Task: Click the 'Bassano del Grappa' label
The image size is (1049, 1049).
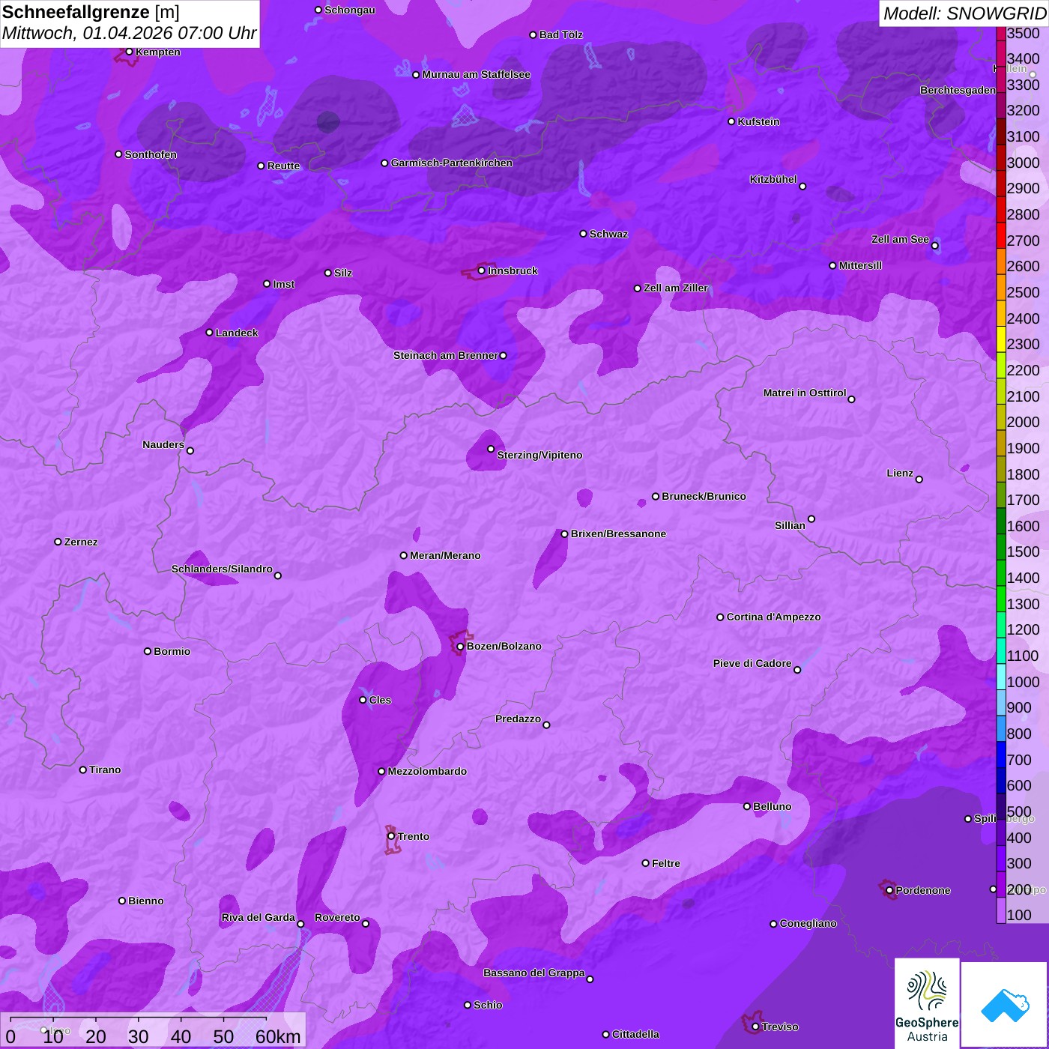Action: point(534,973)
